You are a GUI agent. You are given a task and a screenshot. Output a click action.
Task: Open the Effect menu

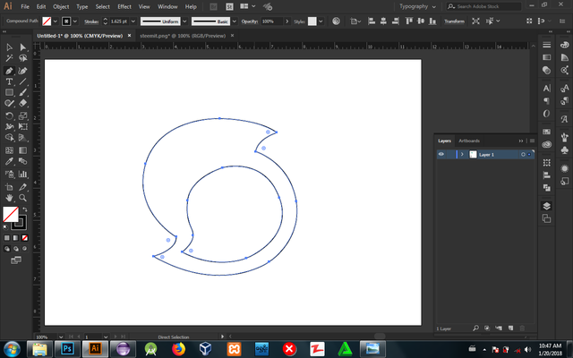pyautogui.click(x=124, y=6)
